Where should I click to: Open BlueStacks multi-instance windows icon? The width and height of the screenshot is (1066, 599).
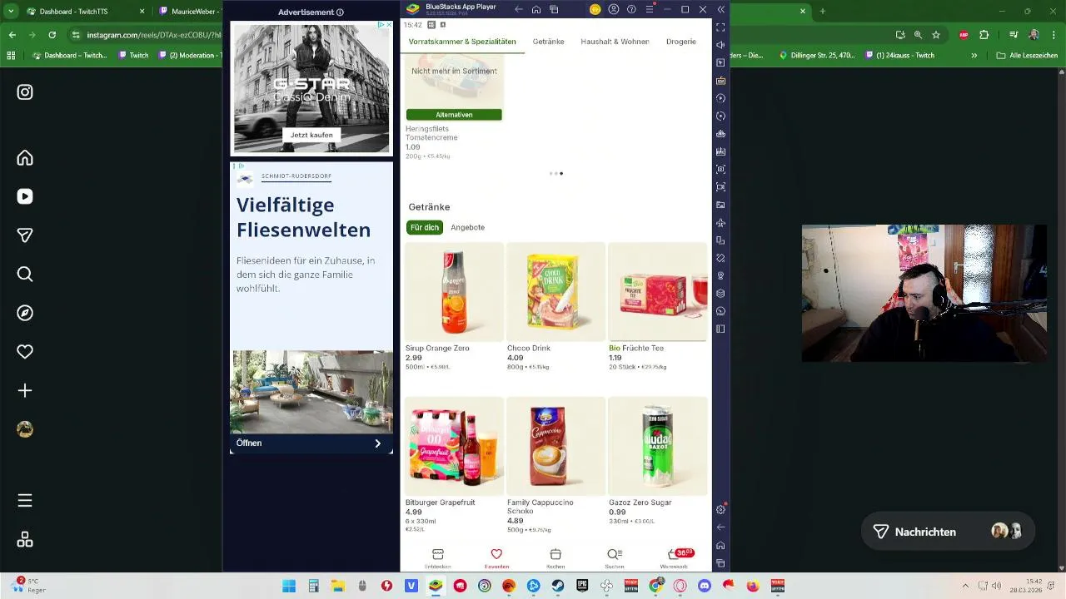(x=554, y=9)
